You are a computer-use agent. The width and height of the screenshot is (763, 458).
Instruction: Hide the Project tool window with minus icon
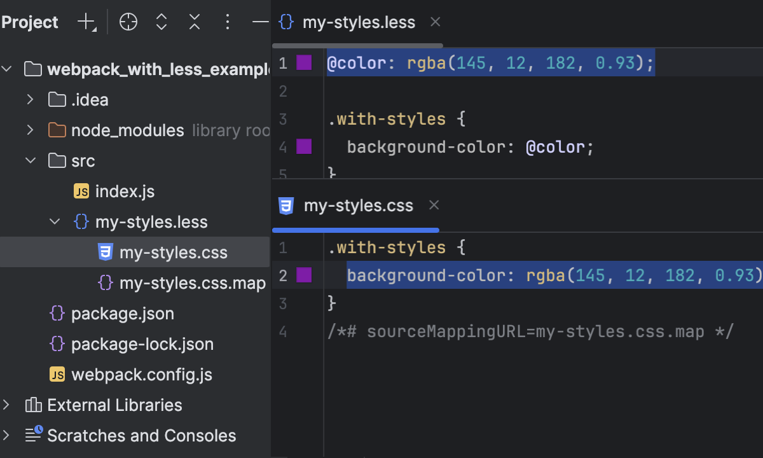[260, 22]
